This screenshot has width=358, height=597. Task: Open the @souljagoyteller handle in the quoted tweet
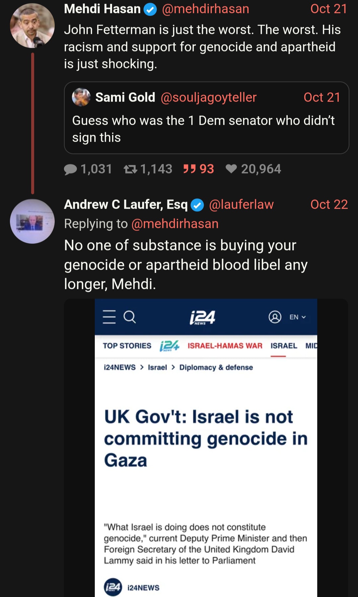tap(209, 98)
